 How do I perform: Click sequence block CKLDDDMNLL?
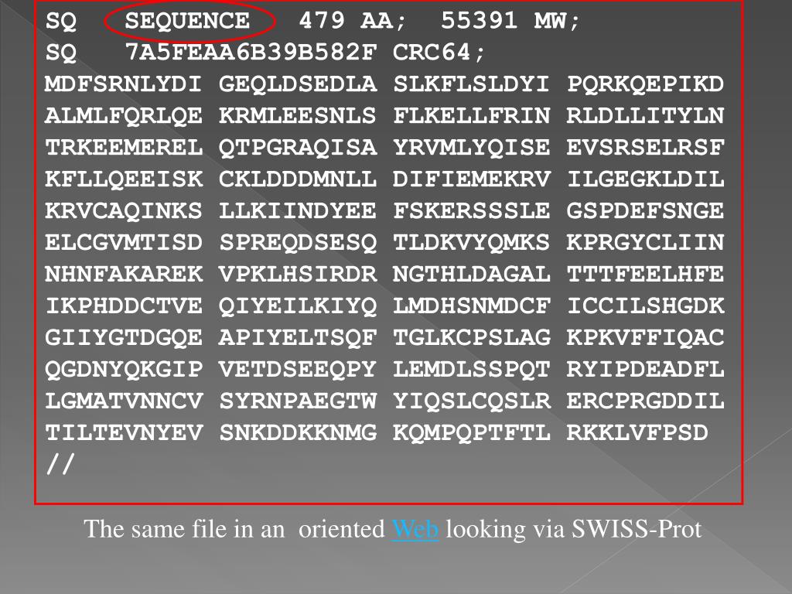click(x=298, y=179)
